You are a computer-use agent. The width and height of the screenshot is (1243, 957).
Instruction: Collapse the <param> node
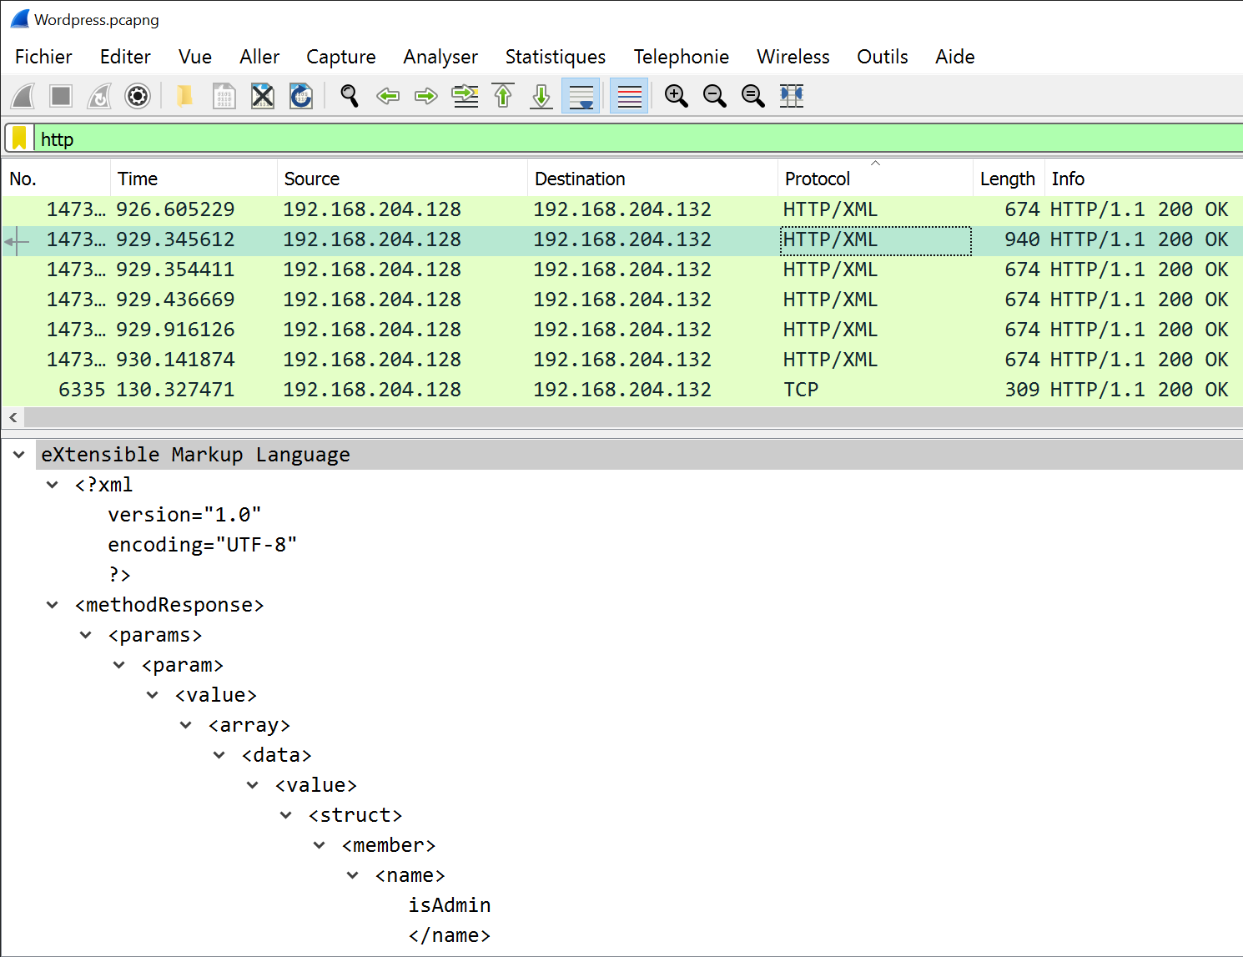pyautogui.click(x=119, y=665)
